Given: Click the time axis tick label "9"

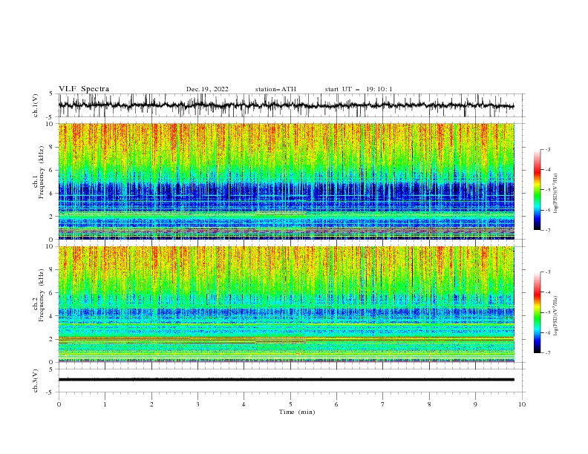Looking at the screenshot, I should click(x=475, y=404).
